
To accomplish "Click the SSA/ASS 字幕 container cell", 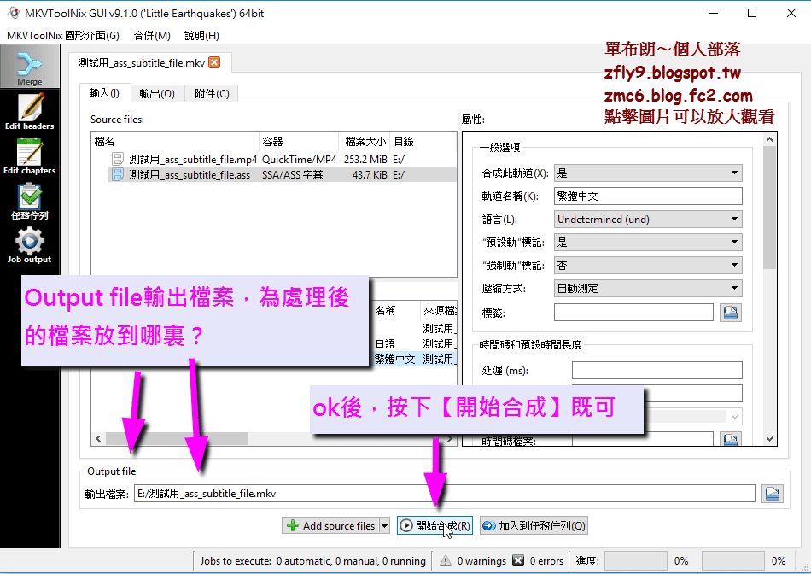I will (292, 174).
